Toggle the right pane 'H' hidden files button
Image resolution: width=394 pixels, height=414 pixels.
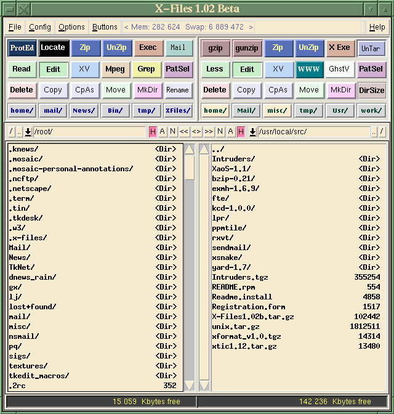coord(241,132)
